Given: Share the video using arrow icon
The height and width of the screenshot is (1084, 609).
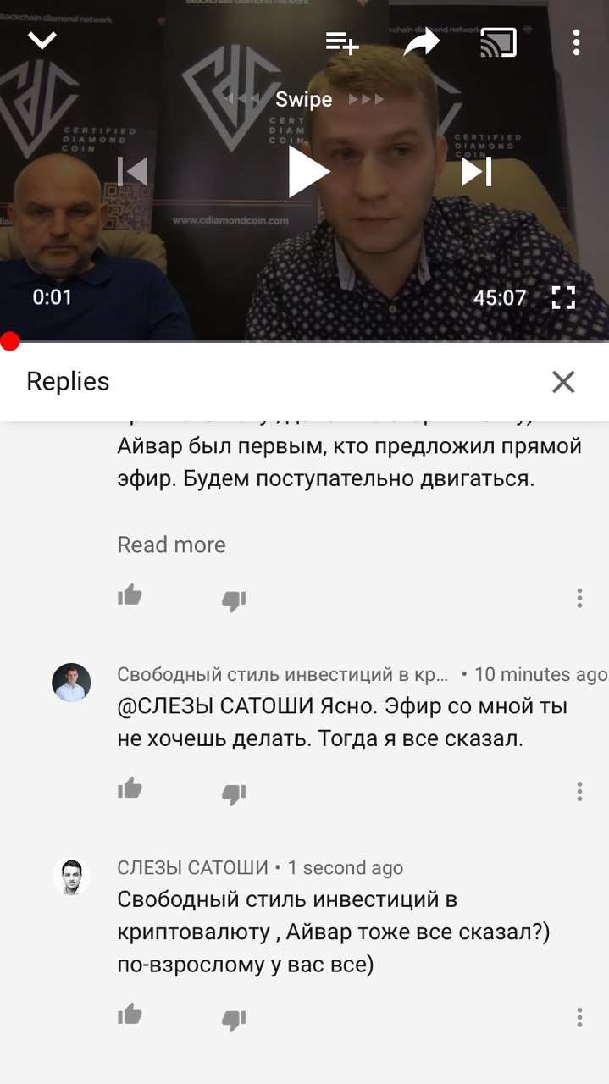Looking at the screenshot, I should click(421, 41).
